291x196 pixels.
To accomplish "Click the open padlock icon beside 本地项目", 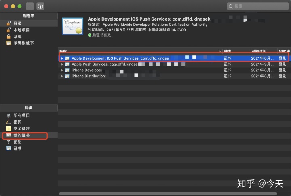I will [8, 30].
